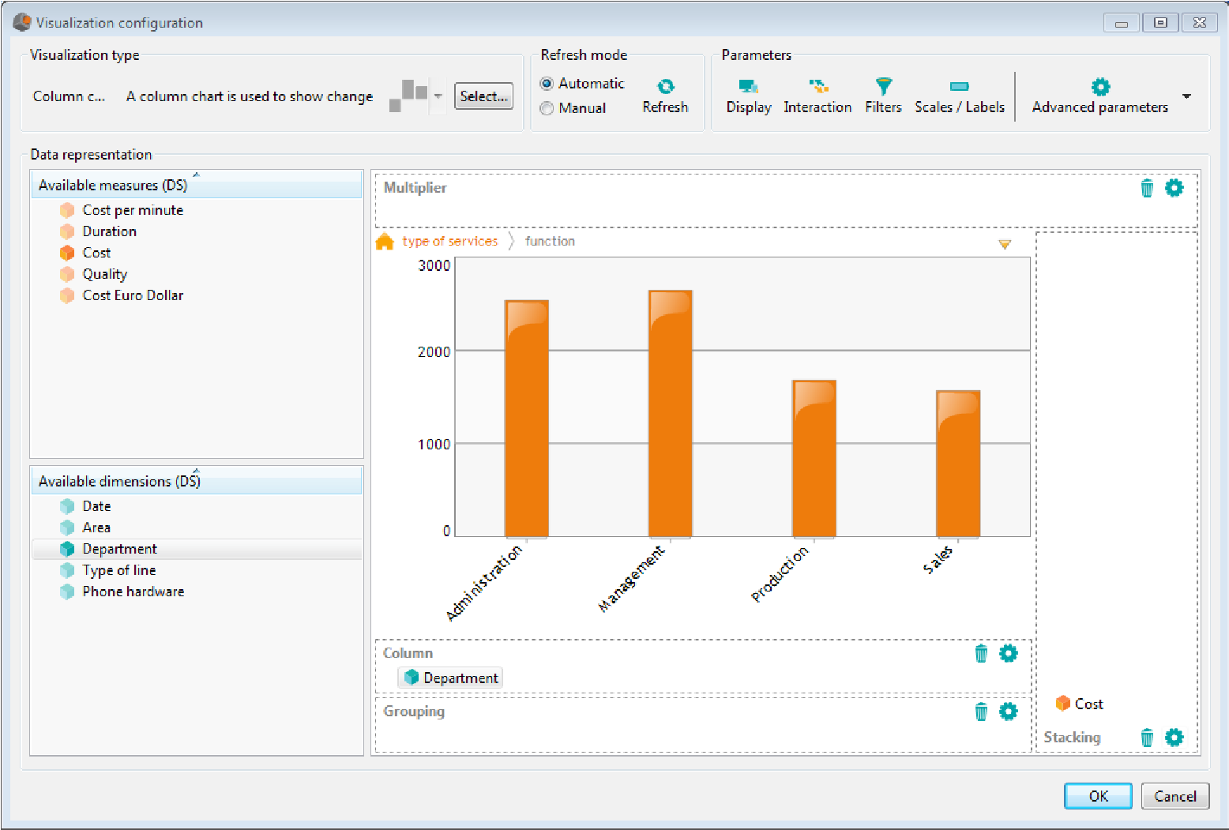Viewport: 1229px width, 830px height.
Task: Select the Date dimension
Action: click(x=86, y=506)
